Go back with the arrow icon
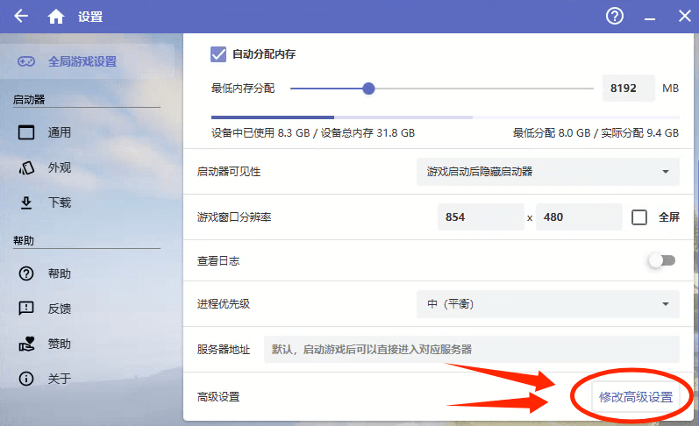Viewport: 699px width, 426px height. click(x=21, y=17)
